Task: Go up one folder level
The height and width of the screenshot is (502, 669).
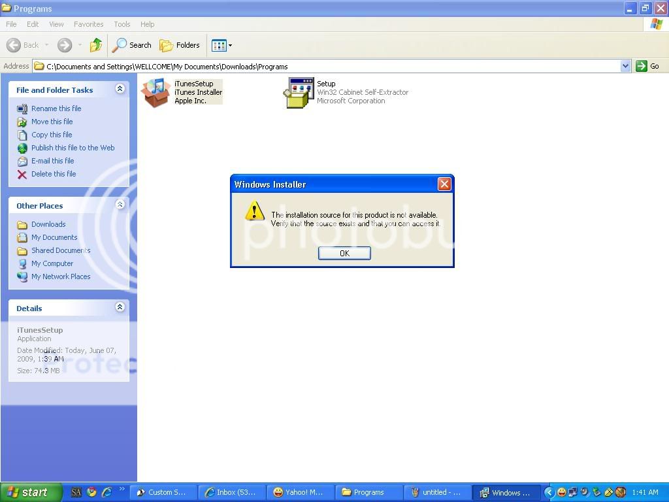Action: (96, 45)
